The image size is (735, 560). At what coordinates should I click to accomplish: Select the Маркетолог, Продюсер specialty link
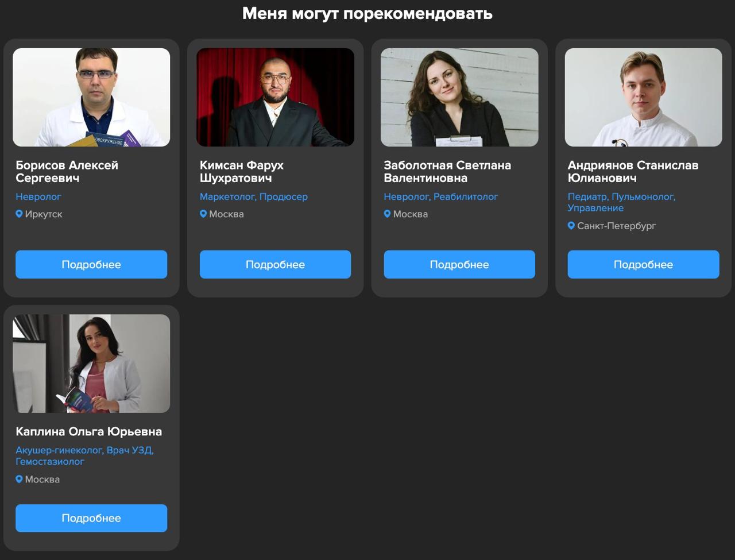pyautogui.click(x=254, y=196)
